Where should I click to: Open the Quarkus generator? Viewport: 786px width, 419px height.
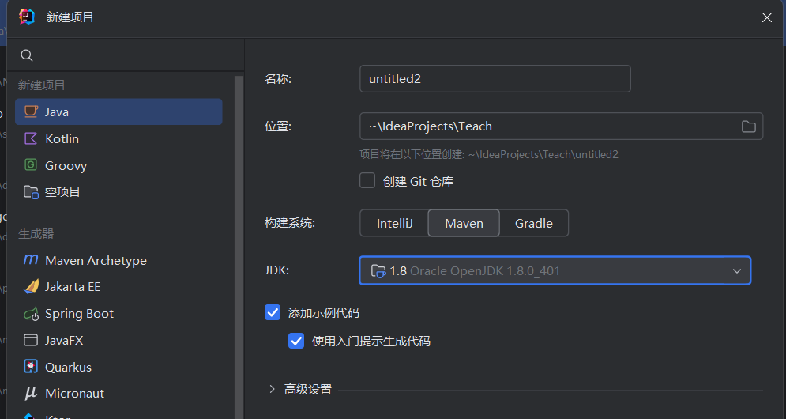click(118, 367)
